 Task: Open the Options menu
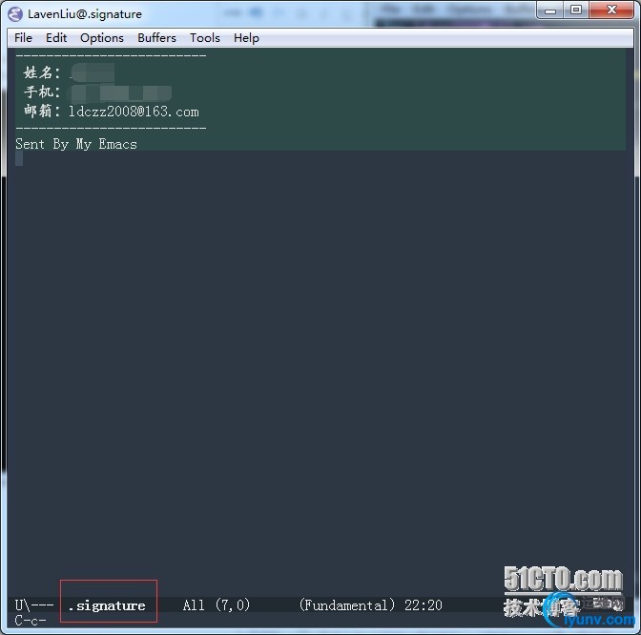tap(102, 38)
